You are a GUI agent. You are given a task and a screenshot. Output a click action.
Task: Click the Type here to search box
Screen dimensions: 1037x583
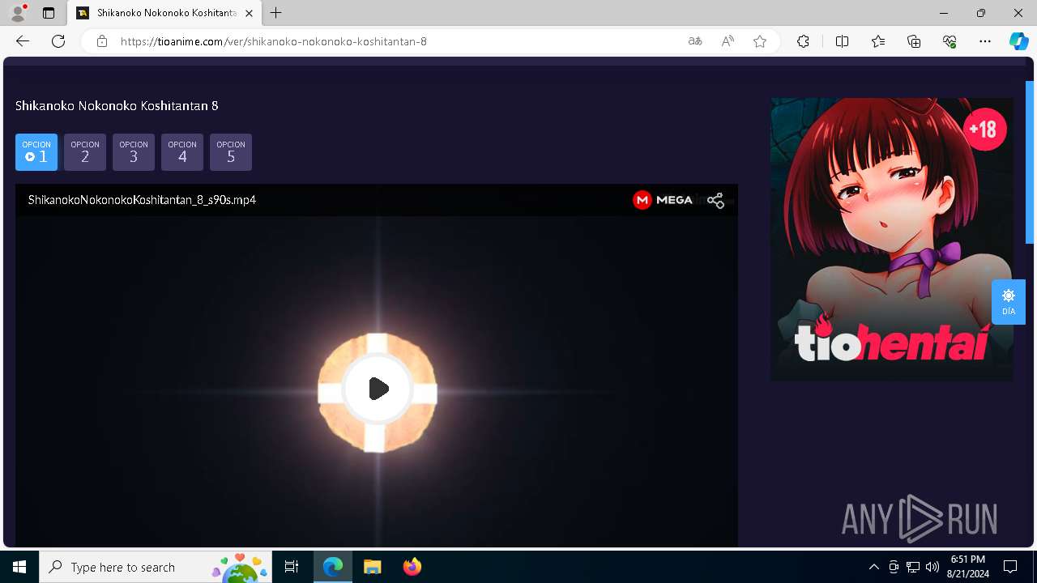[x=156, y=567]
